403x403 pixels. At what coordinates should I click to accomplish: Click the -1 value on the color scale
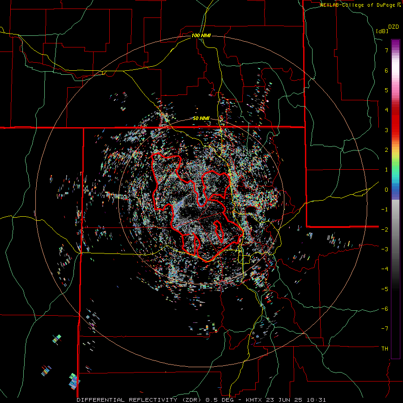click(x=385, y=210)
